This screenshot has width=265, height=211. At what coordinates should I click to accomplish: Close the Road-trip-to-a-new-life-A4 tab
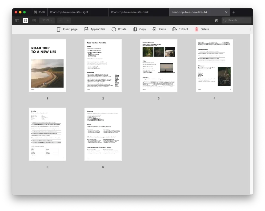[x=226, y=12]
